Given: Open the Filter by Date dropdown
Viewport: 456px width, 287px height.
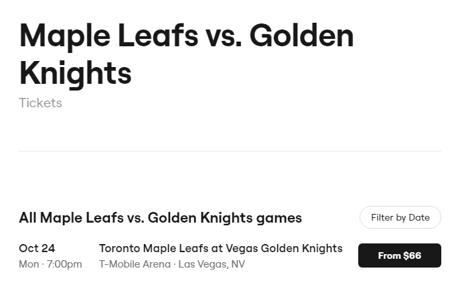Looking at the screenshot, I should [400, 217].
